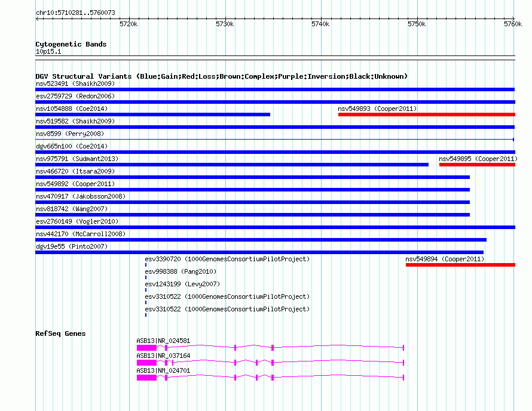Click the 5760k ruler position label
The image size is (532, 411).
click(513, 24)
